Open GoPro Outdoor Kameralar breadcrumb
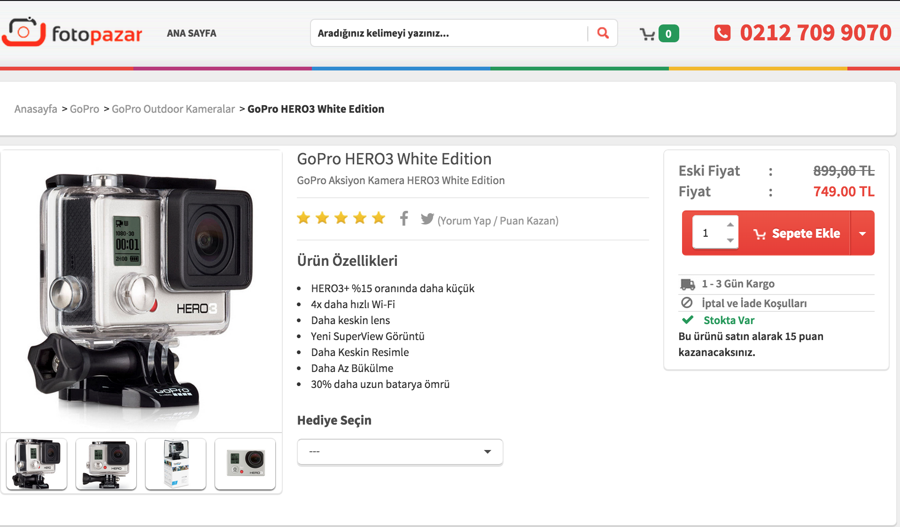 [x=173, y=109]
